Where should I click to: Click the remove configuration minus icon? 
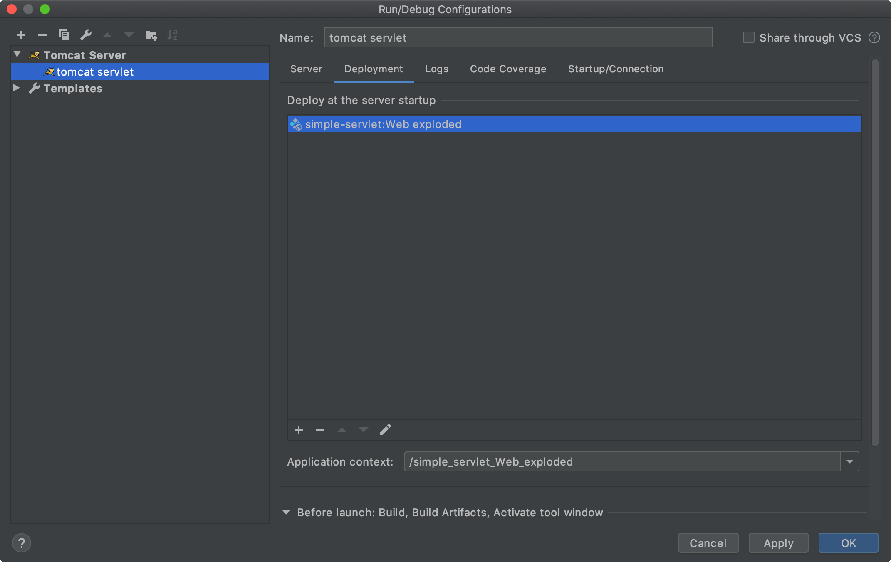tap(42, 35)
